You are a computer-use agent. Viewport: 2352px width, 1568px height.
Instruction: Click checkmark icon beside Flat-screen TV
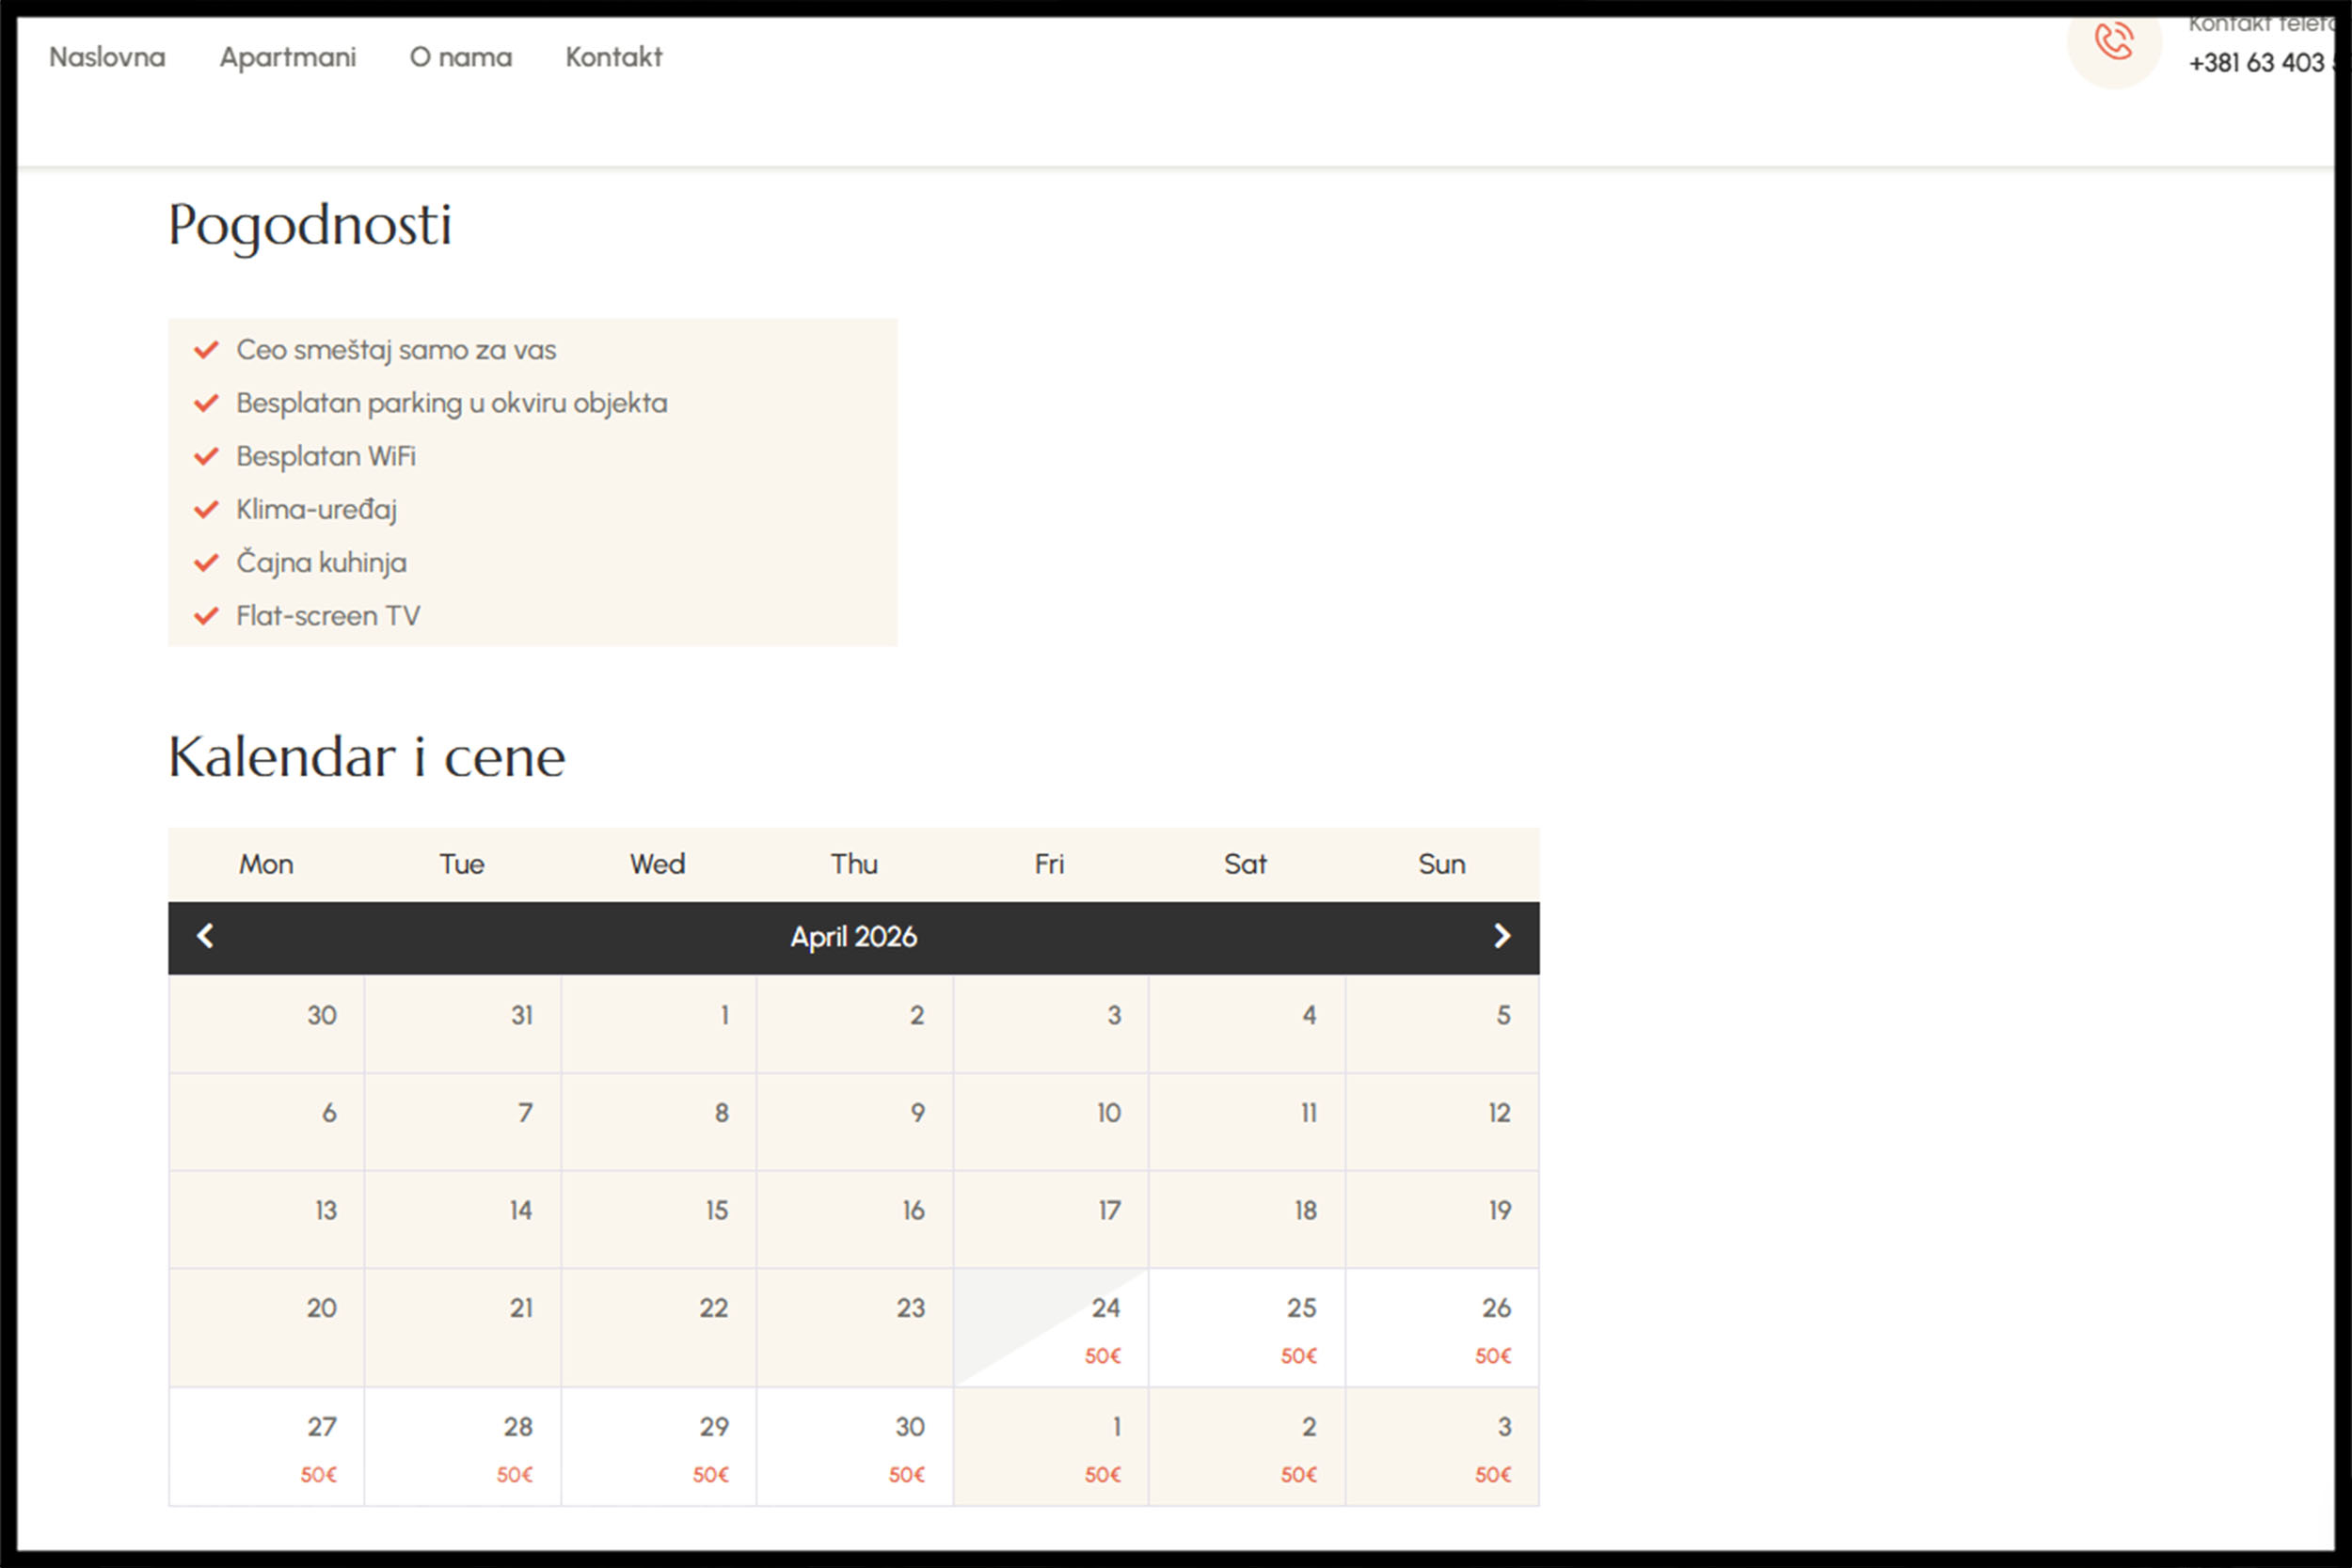click(x=206, y=616)
